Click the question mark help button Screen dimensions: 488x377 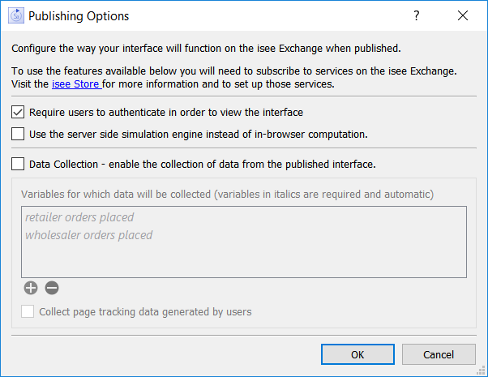pos(416,15)
